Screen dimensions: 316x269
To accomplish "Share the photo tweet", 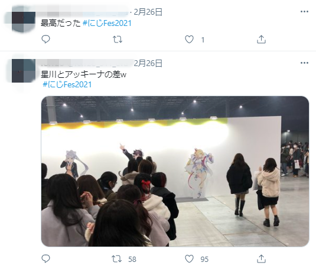I will [x=261, y=259].
